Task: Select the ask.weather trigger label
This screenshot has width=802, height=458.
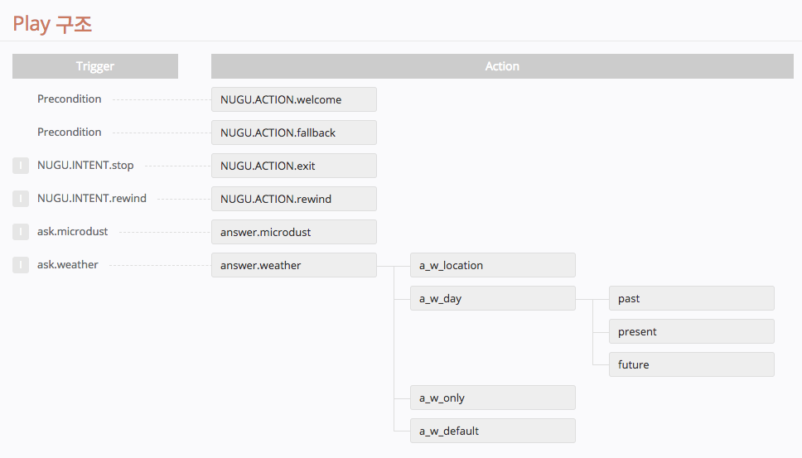Action: point(68,265)
